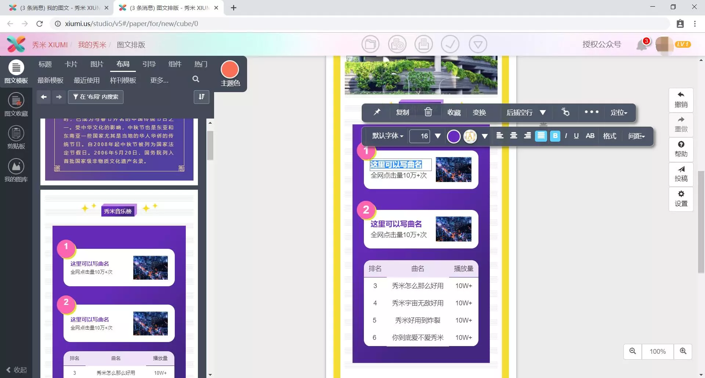The width and height of the screenshot is (705, 378).
Task: Zoom out the canvas
Action: 633,351
